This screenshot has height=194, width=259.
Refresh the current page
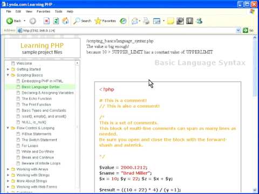tap(56, 21)
